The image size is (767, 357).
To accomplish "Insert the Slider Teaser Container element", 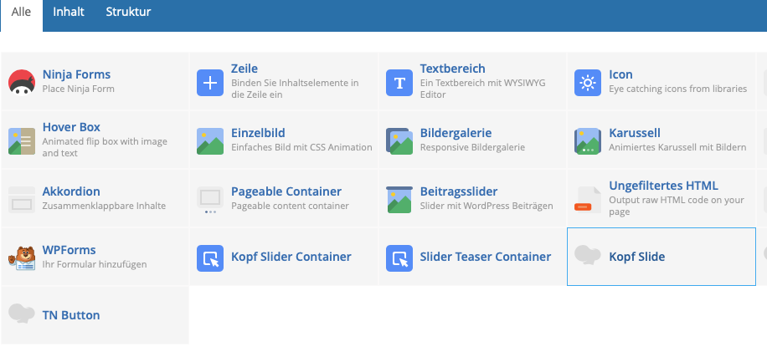I will pos(472,257).
